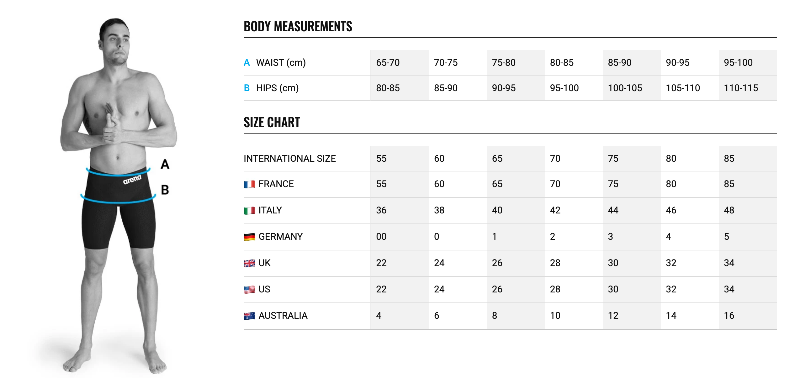The width and height of the screenshot is (811, 378).
Task: Select the 110-115 hips measurement cell
Action: coord(741,88)
